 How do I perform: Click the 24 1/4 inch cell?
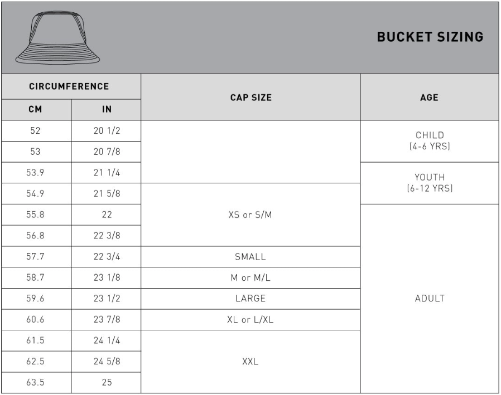click(x=106, y=340)
